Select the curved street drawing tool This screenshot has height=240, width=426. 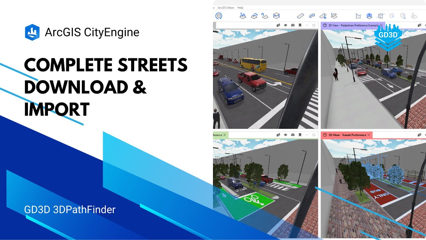(312, 16)
